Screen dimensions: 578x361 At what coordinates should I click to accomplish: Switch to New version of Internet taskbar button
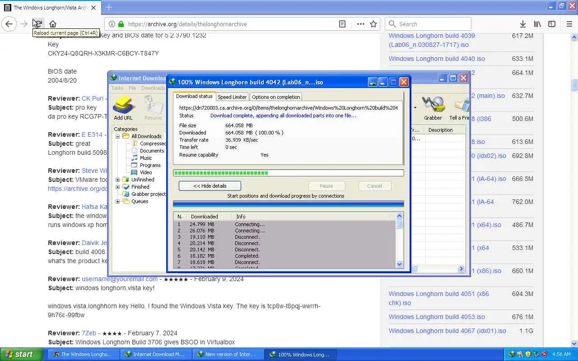[227, 354]
